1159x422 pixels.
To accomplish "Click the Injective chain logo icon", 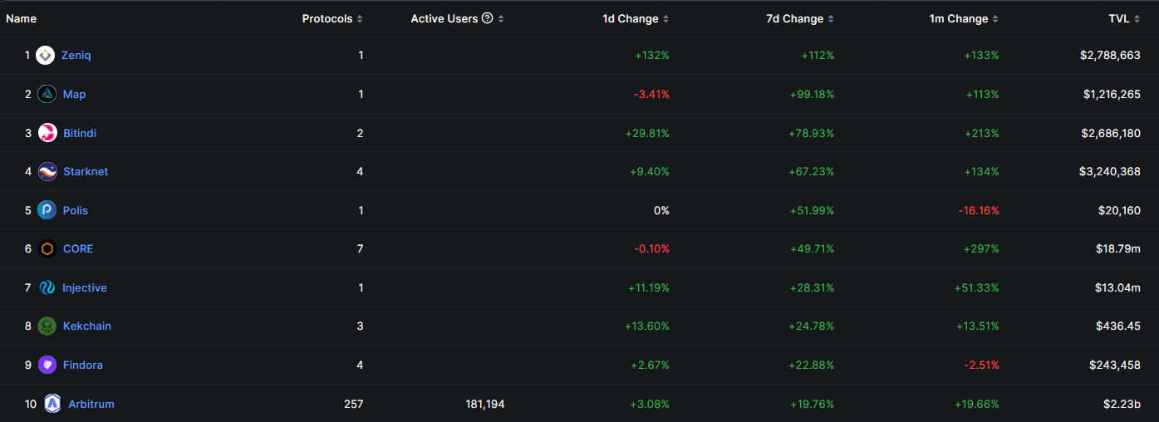I will pos(47,287).
